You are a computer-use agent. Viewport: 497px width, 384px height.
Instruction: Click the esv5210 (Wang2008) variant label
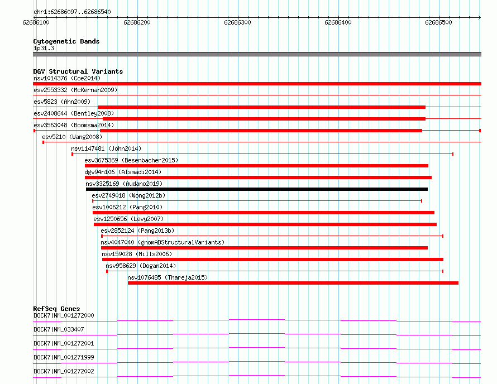72,137
